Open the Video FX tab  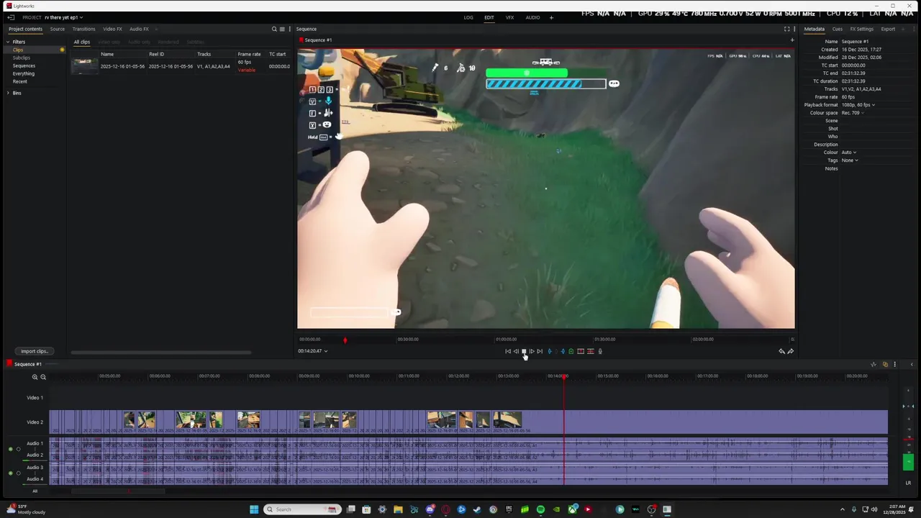pos(112,29)
